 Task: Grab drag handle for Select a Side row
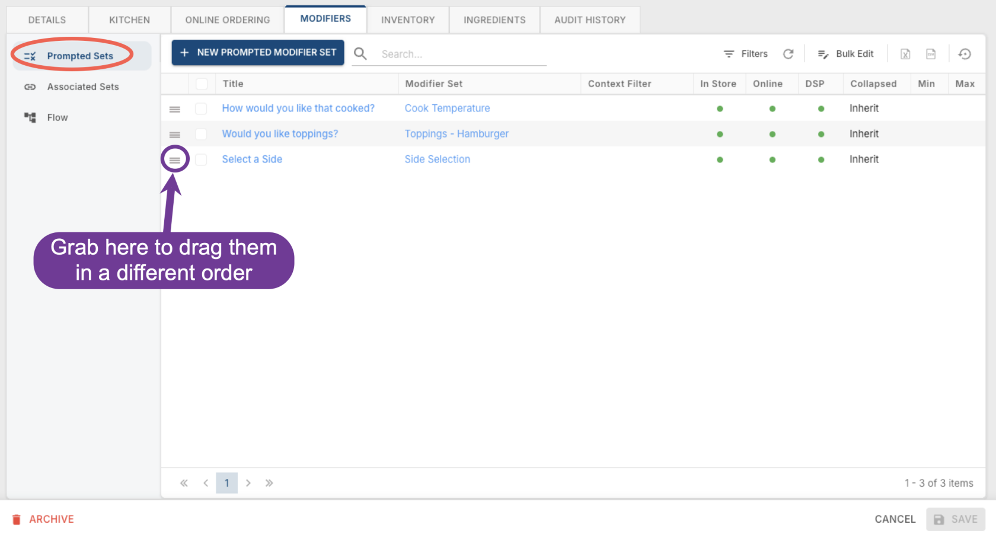(175, 160)
